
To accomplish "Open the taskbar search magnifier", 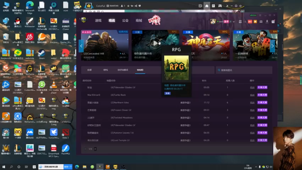I will click(11, 167).
